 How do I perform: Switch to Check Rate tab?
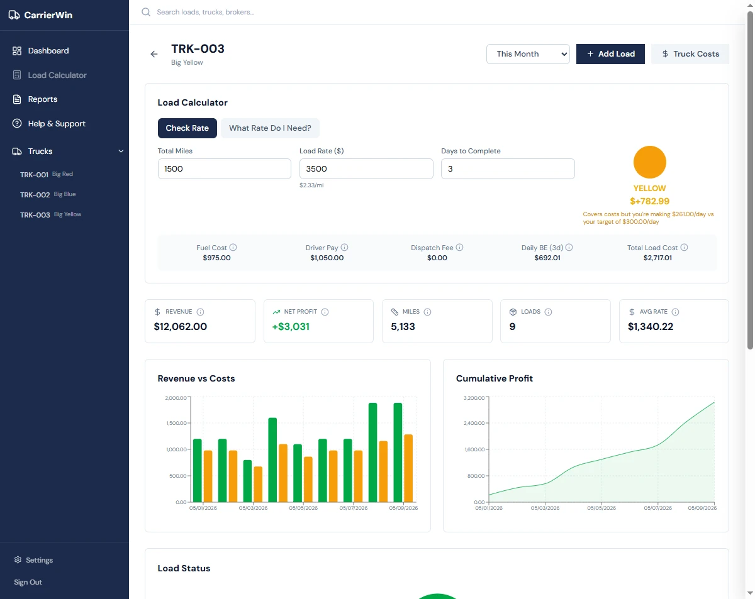[187, 128]
